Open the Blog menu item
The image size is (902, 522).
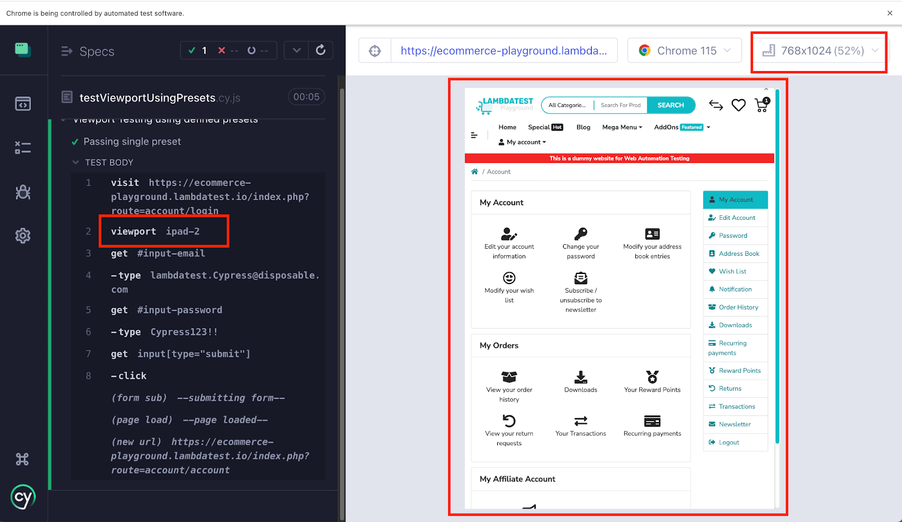(x=583, y=127)
